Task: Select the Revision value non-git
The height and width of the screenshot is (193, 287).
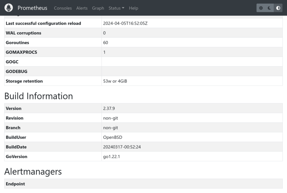Action: click(x=110, y=118)
